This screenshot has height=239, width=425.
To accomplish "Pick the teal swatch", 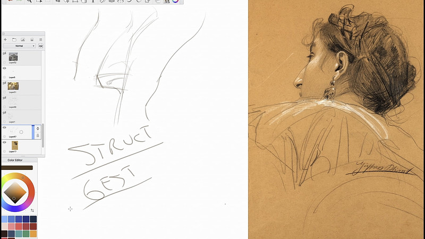I will (19, 234).
